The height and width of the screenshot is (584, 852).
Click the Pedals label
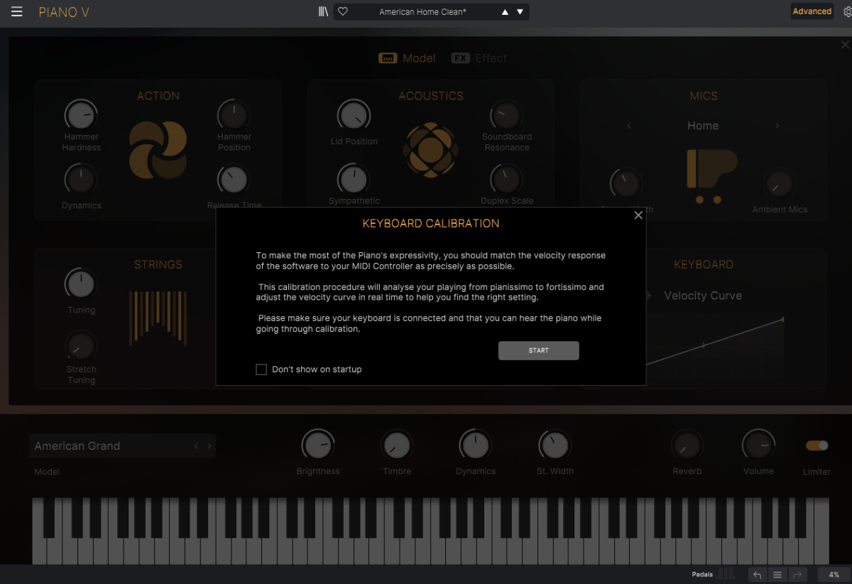[x=702, y=575]
